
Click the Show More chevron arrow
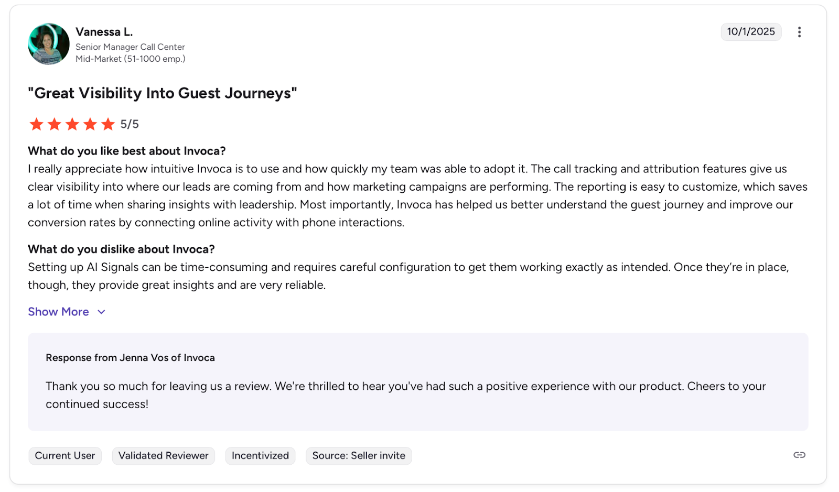point(102,312)
